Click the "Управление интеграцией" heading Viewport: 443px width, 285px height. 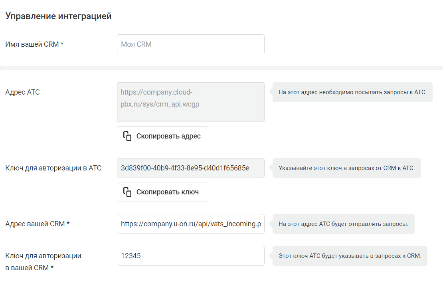(58, 16)
